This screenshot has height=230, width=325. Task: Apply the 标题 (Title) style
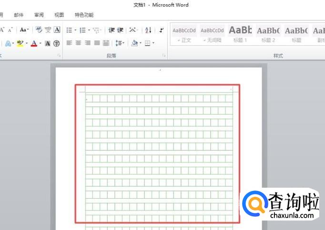(296, 35)
